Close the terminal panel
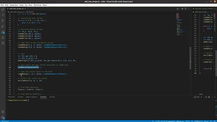 tap(215, 97)
